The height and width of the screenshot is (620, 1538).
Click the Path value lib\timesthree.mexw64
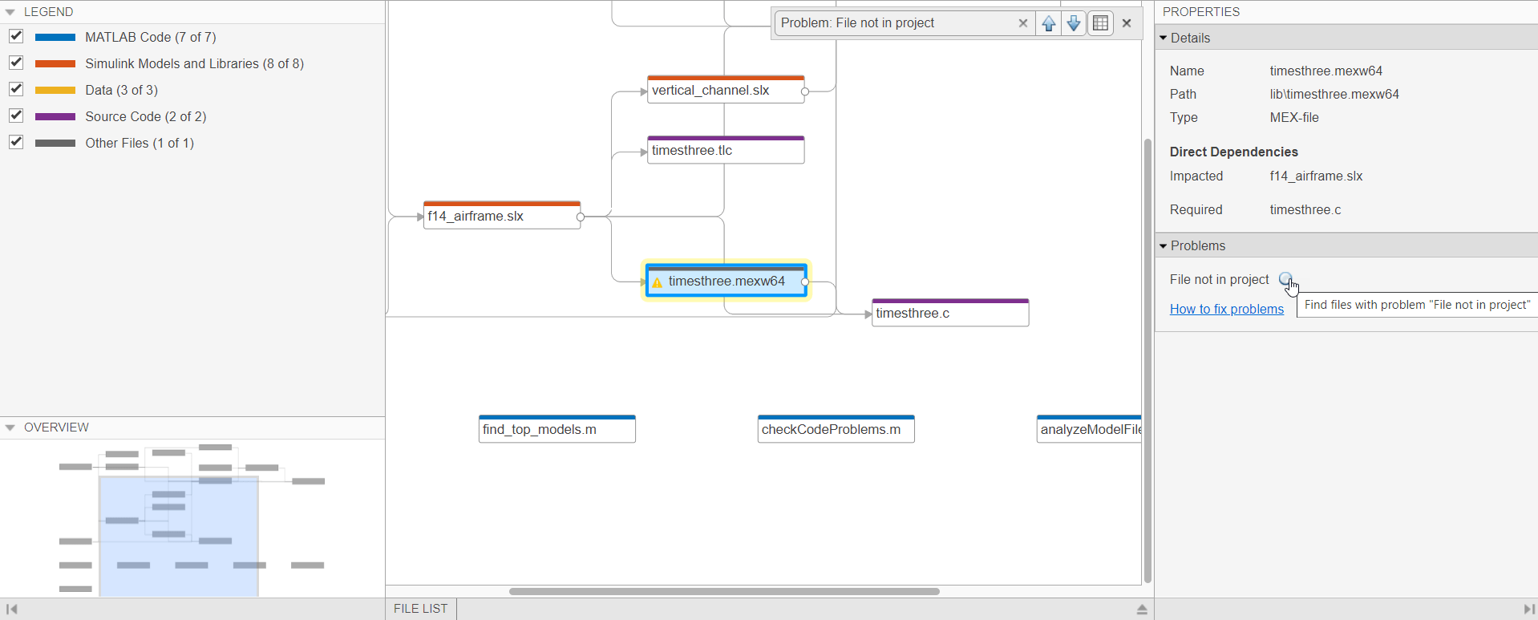click(1334, 94)
